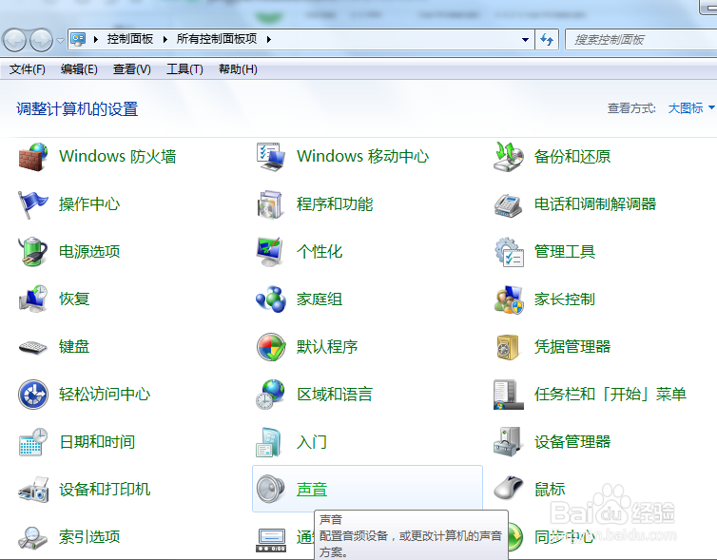Expand the arrow after 控制面板 breadcrumb
This screenshot has height=560, width=717.
pos(165,39)
